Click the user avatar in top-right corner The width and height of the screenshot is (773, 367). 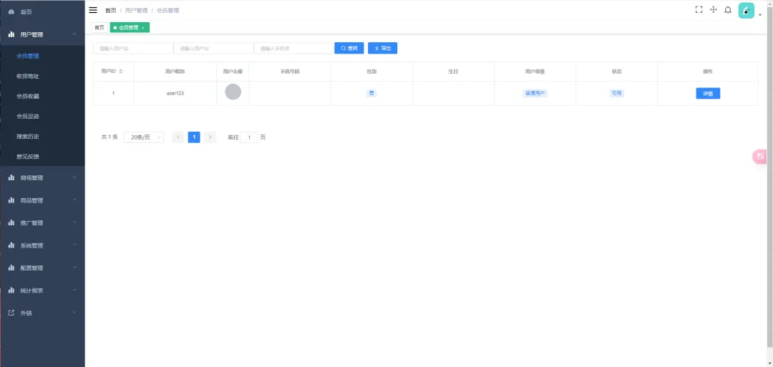tap(747, 10)
